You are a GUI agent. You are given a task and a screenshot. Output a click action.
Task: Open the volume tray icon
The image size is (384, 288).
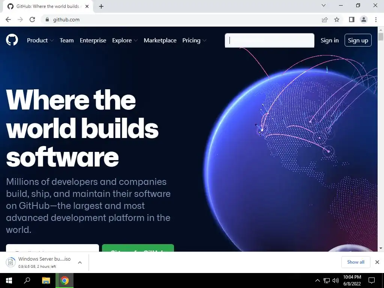click(x=336, y=280)
